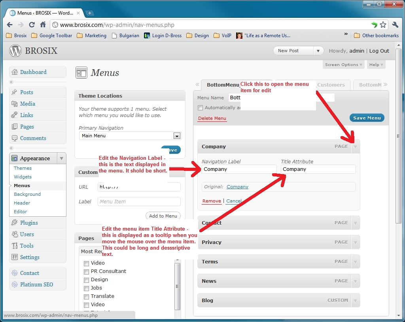Click the browser back arrow
Screen dimensions: 405x322
click(9, 25)
